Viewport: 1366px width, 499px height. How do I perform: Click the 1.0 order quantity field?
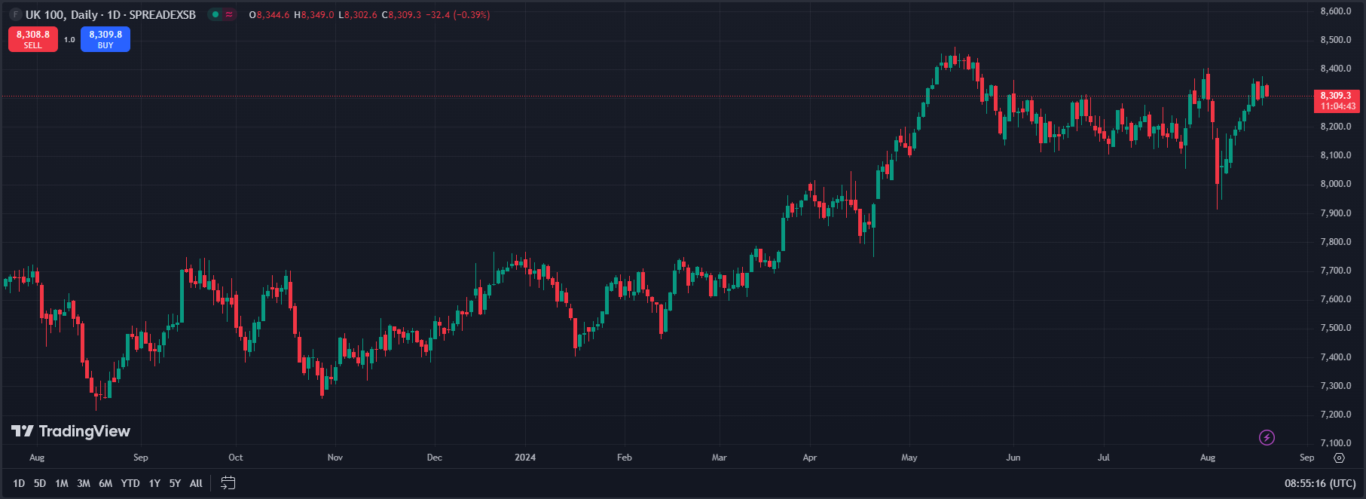point(69,39)
